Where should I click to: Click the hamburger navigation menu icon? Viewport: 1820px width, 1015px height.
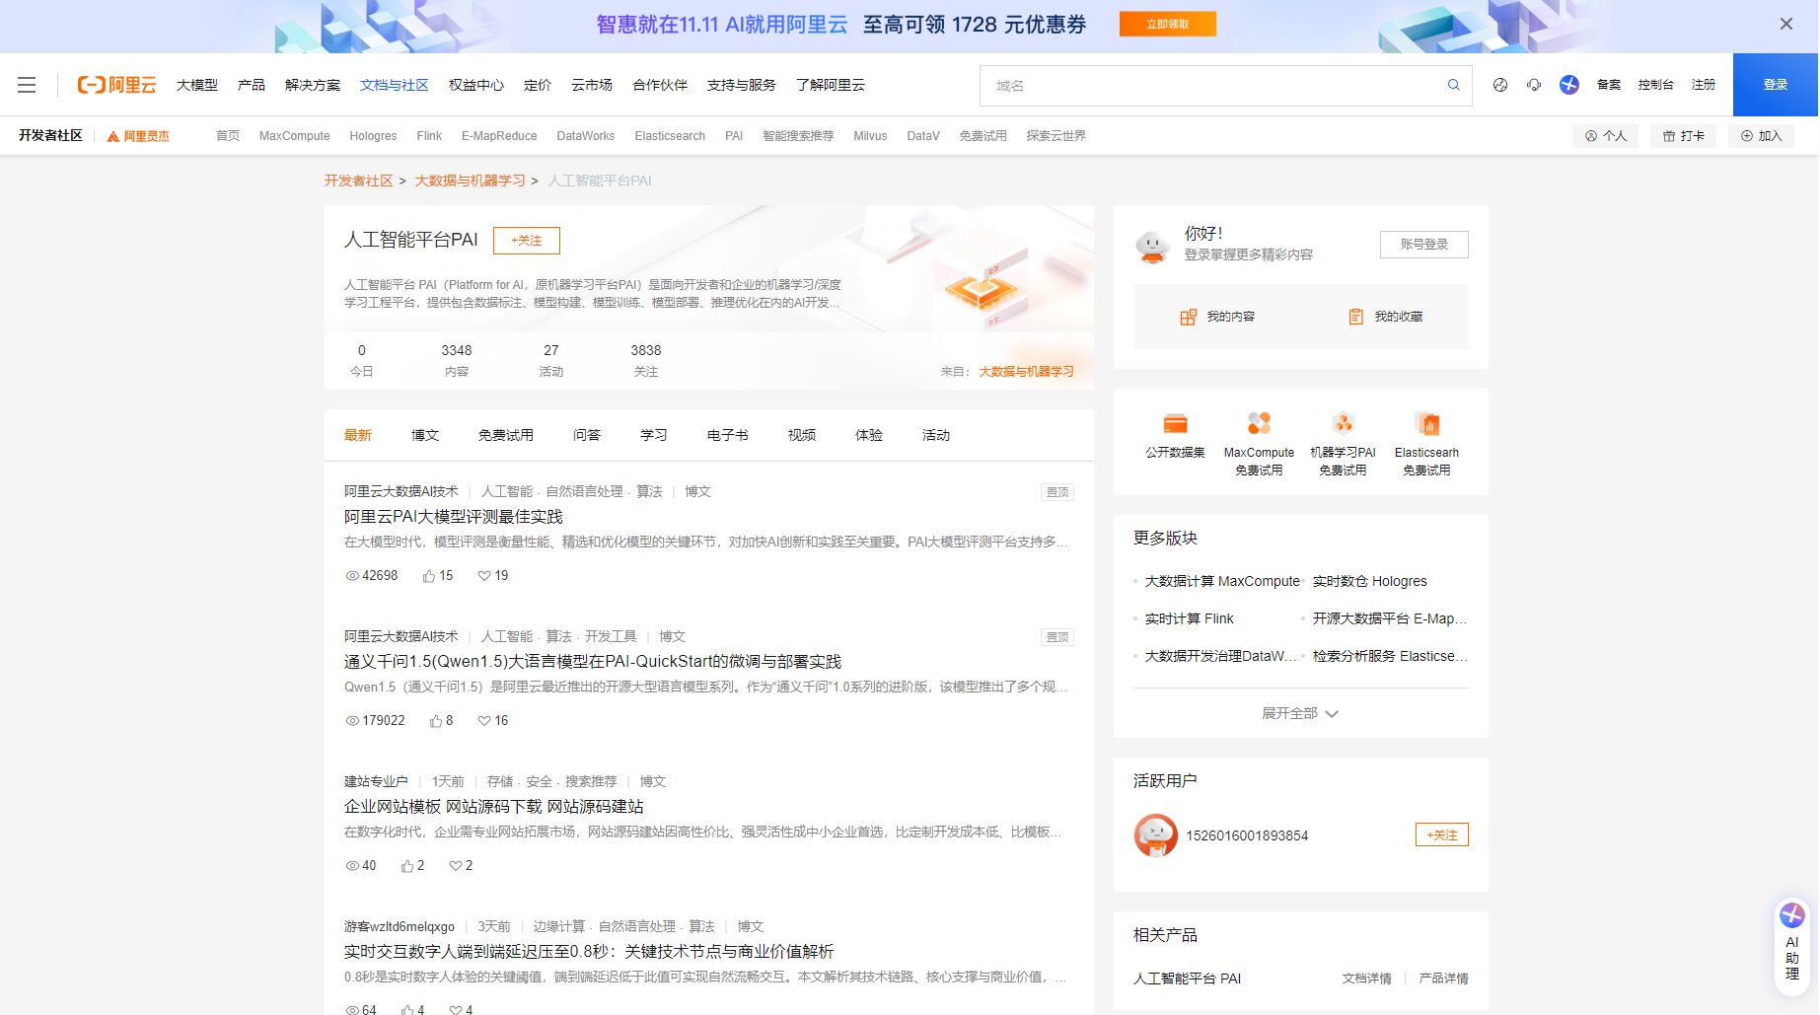point(27,85)
